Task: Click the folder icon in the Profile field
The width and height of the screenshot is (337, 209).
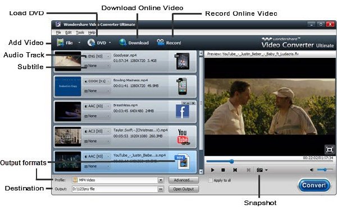Action: point(75,180)
